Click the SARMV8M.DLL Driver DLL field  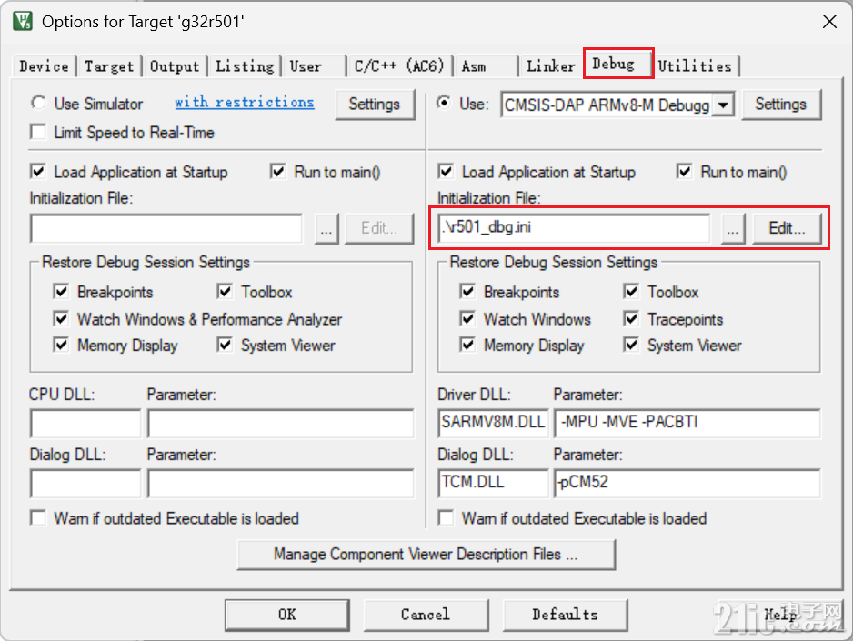coord(493,423)
